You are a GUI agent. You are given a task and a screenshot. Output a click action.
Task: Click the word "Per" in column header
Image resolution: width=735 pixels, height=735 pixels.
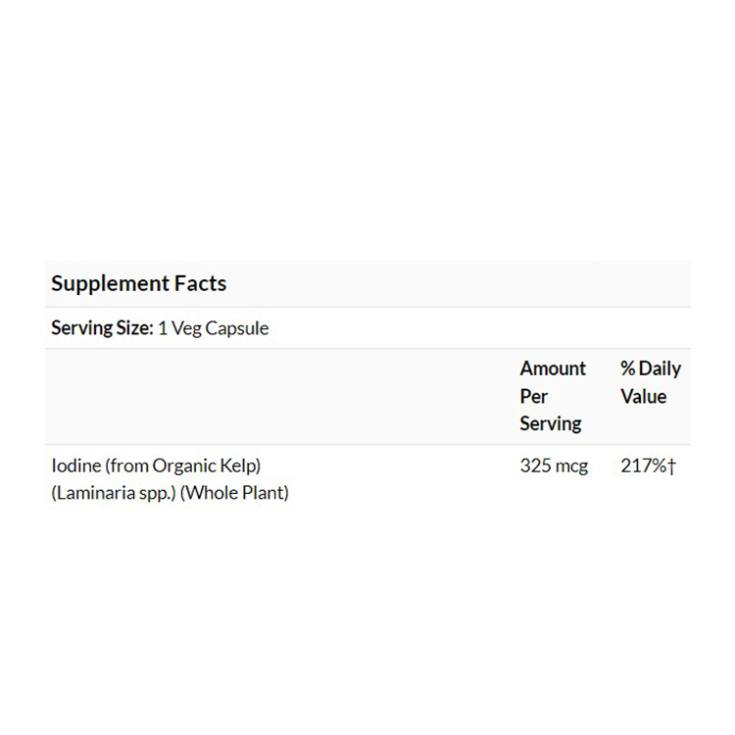coord(534,396)
